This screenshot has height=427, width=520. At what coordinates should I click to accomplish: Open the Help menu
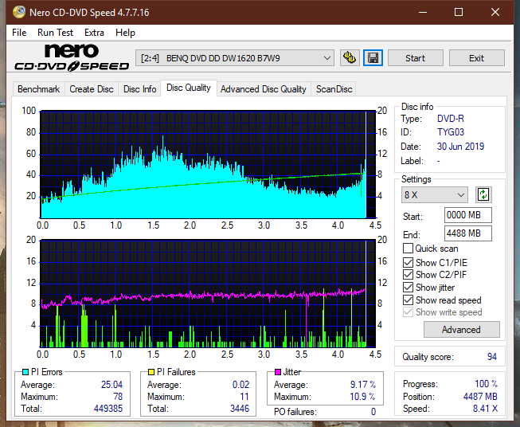click(x=125, y=33)
